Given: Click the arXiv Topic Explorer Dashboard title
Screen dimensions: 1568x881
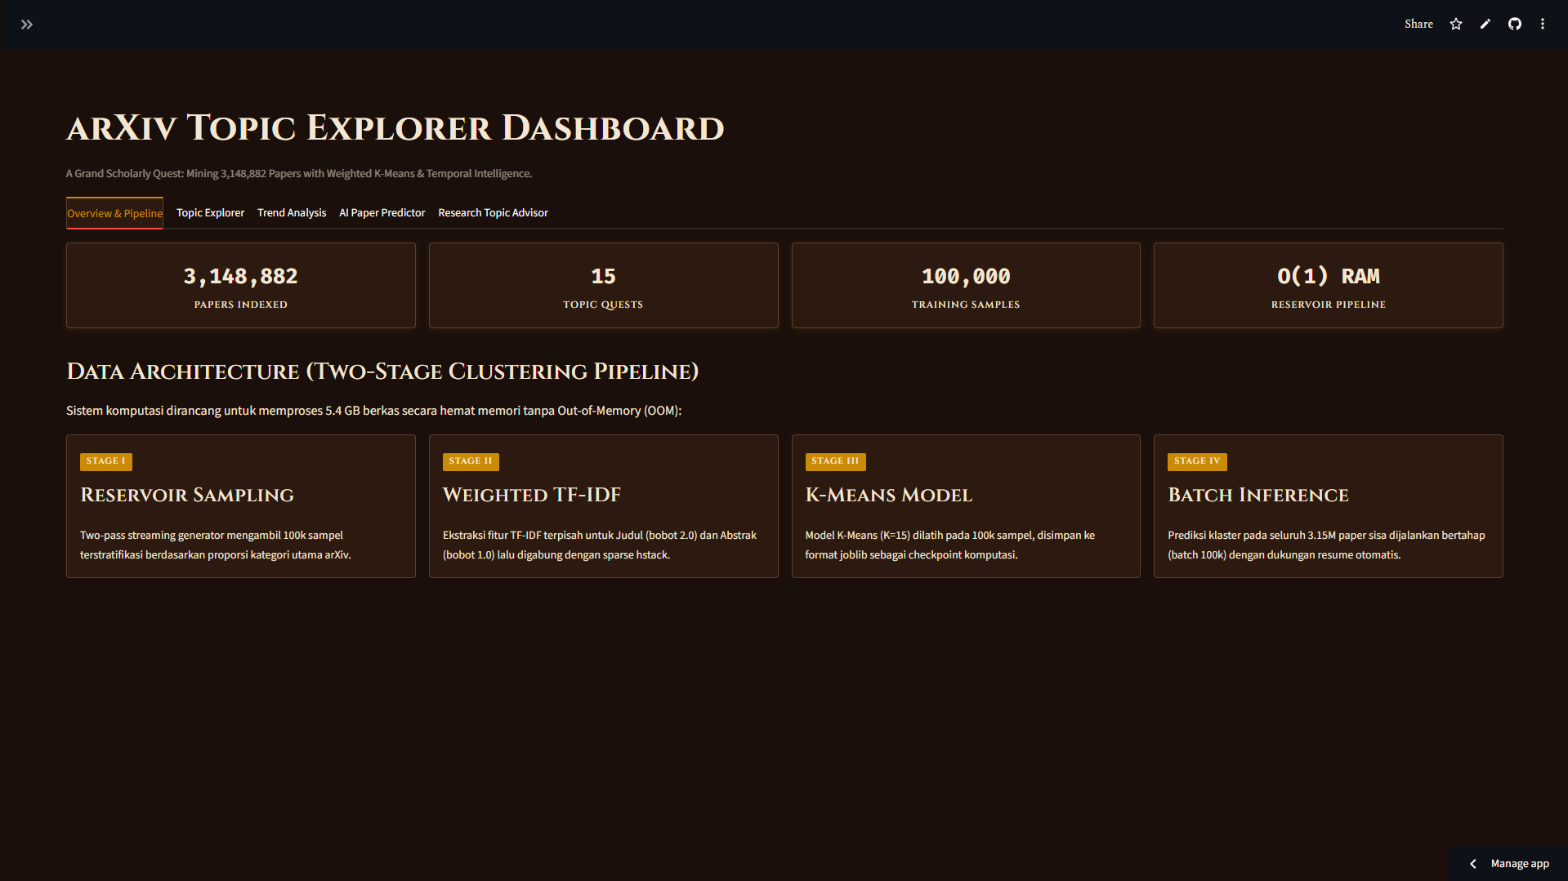Looking at the screenshot, I should pyautogui.click(x=395, y=128).
